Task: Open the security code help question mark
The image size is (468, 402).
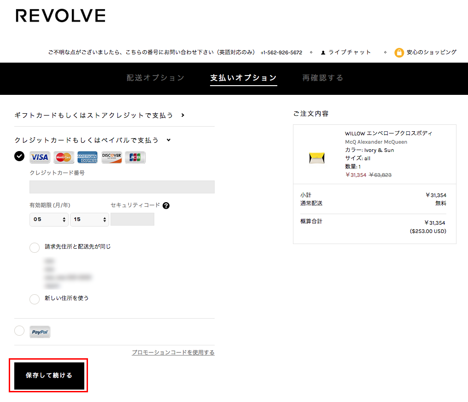Action: click(166, 205)
